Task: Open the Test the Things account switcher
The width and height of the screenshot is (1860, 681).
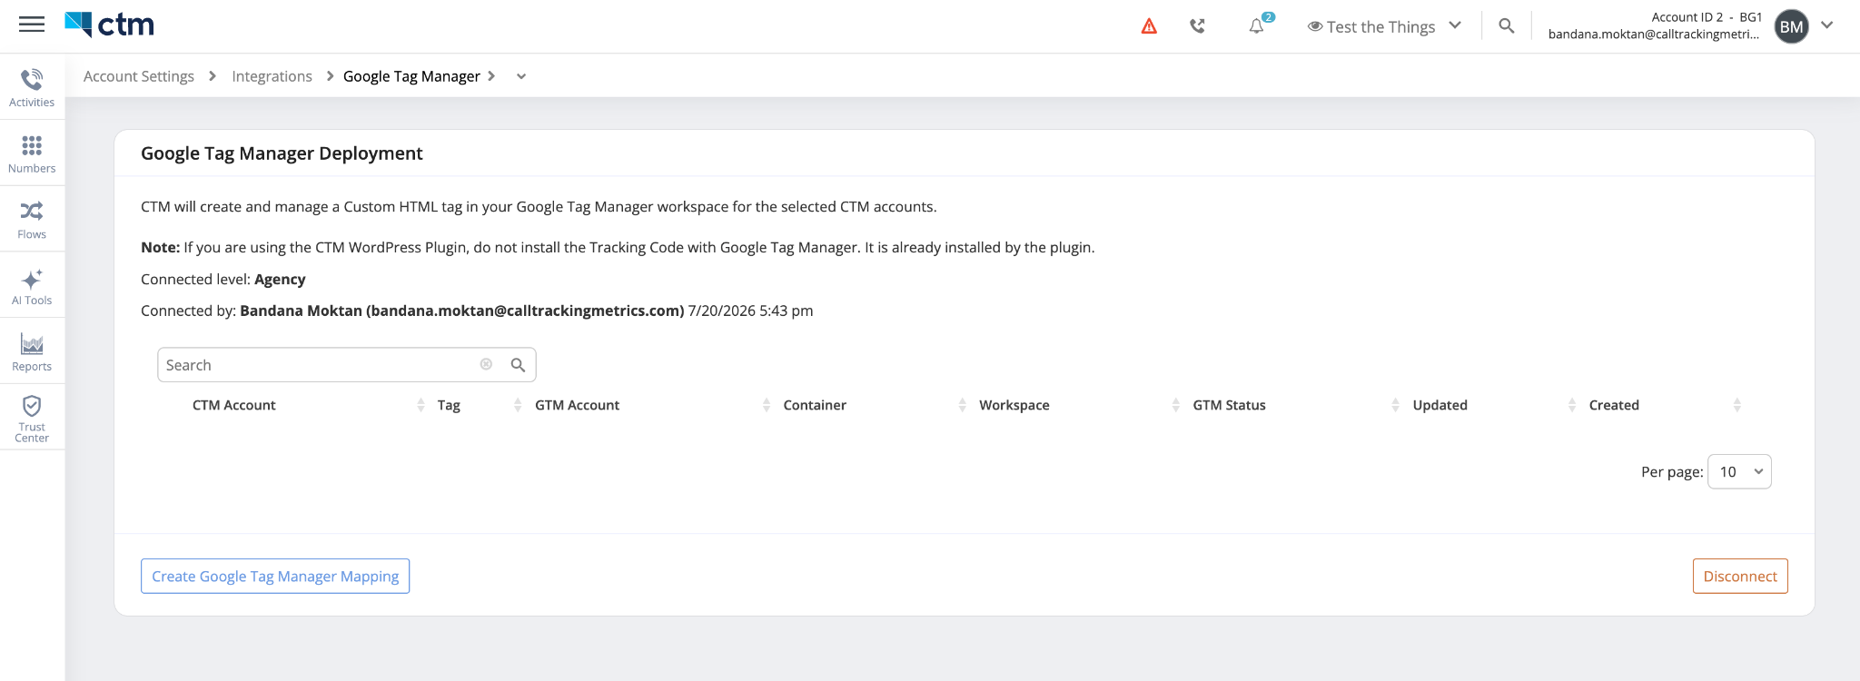Action: click(x=1384, y=26)
